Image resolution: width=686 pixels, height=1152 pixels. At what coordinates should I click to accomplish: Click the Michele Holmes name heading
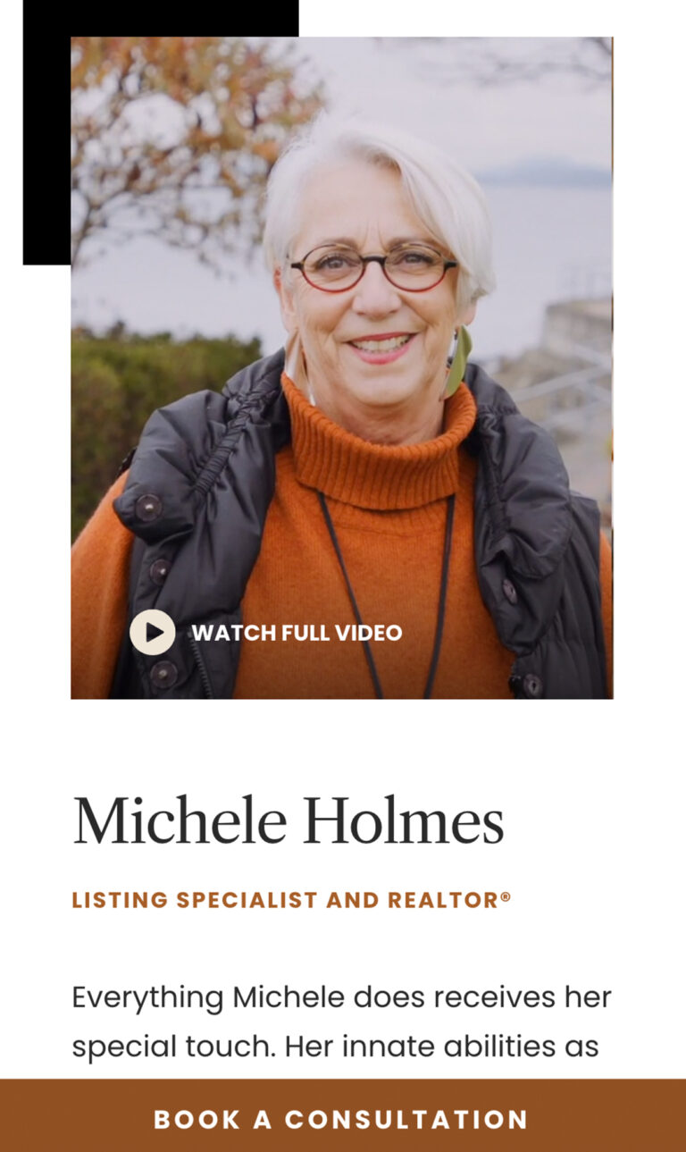point(288,820)
